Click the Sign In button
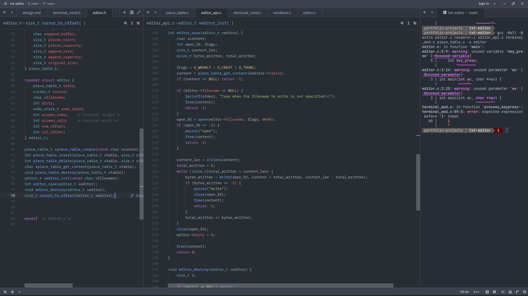 click(484, 4)
